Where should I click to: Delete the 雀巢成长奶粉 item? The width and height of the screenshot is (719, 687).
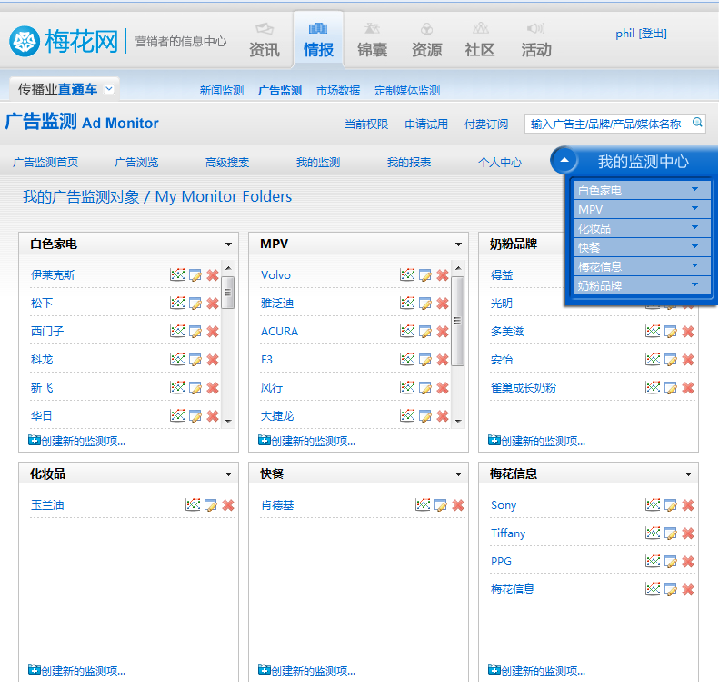point(688,388)
